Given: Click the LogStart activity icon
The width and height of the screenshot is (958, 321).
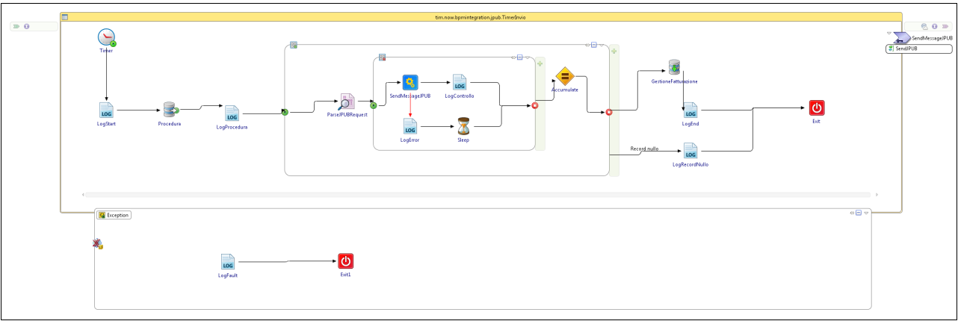Looking at the screenshot, I should pos(106,110).
